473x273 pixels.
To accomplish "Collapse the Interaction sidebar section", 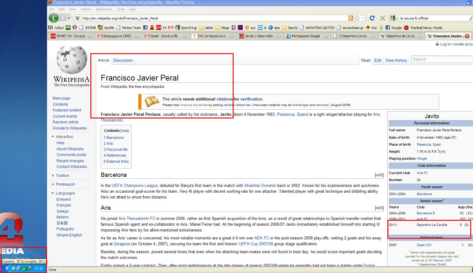I will point(53,137).
